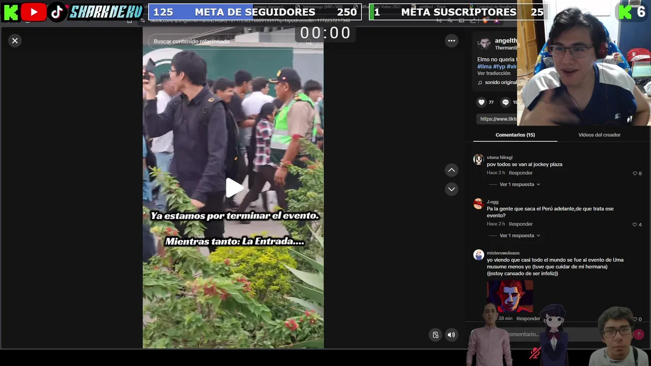Viewport: 651px width, 366px height.
Task: Click video caption 'Ya estamos por terminar el evento.'
Action: click(234, 216)
